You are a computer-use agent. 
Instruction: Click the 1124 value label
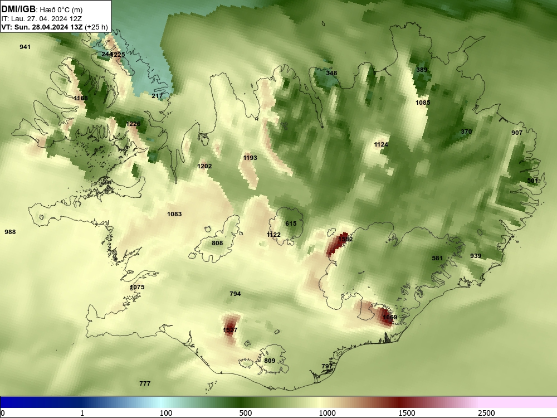point(381,144)
